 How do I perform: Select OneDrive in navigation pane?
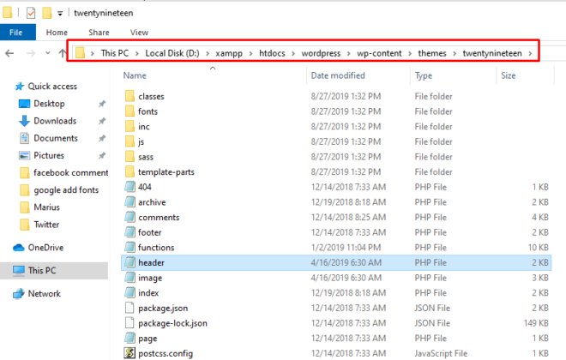click(x=45, y=248)
